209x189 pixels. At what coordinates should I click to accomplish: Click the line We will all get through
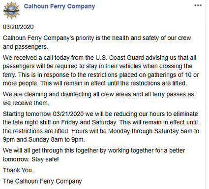(x=94, y=151)
